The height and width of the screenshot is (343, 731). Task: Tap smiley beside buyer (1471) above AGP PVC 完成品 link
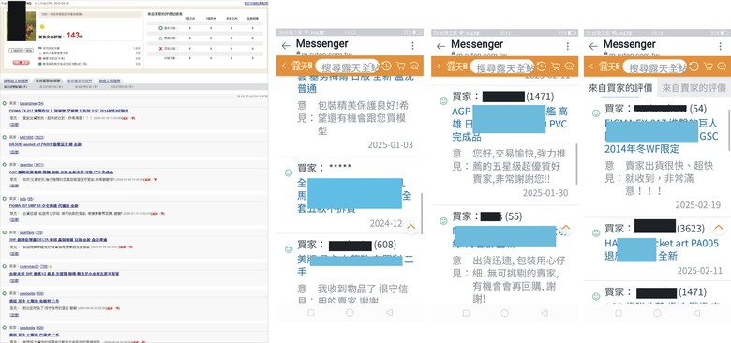pyautogui.click(x=444, y=101)
